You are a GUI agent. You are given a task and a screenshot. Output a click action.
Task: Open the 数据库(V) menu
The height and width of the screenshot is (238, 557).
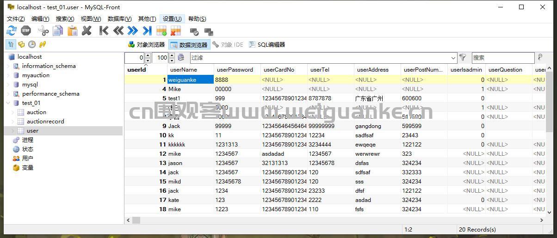(119, 19)
